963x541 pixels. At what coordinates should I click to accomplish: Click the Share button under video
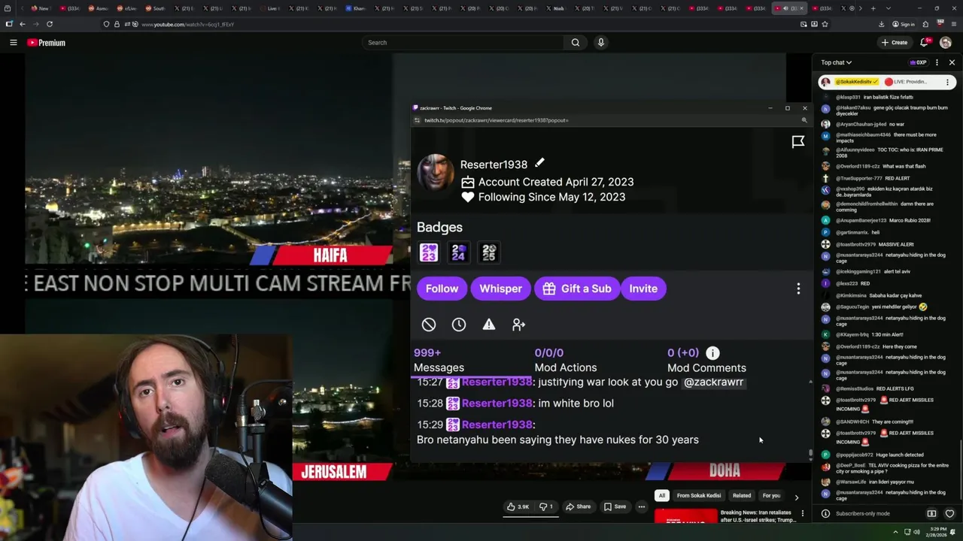(578, 506)
